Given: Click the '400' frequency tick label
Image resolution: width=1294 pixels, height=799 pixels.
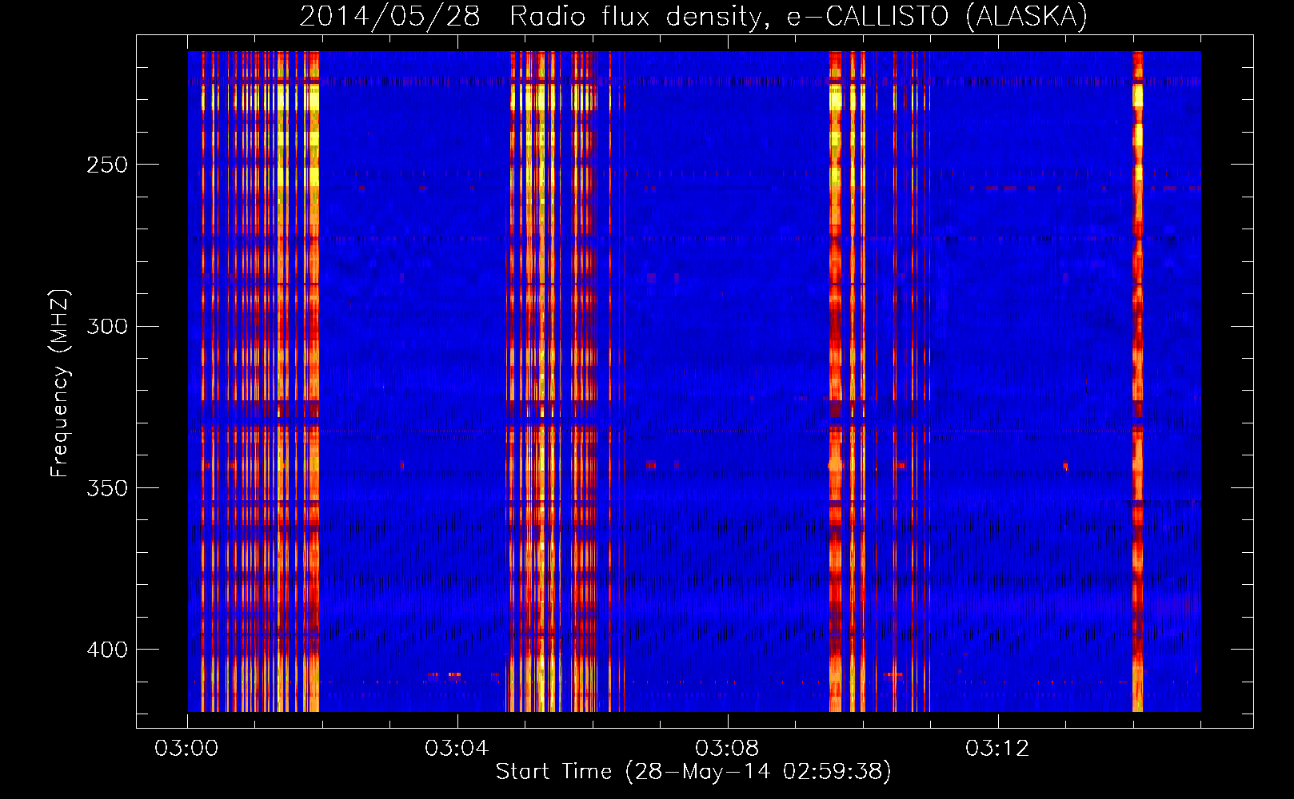Looking at the screenshot, I should pyautogui.click(x=107, y=650).
